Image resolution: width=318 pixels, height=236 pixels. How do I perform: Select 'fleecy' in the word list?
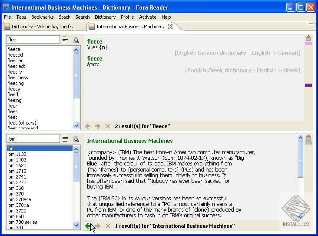(x=14, y=89)
